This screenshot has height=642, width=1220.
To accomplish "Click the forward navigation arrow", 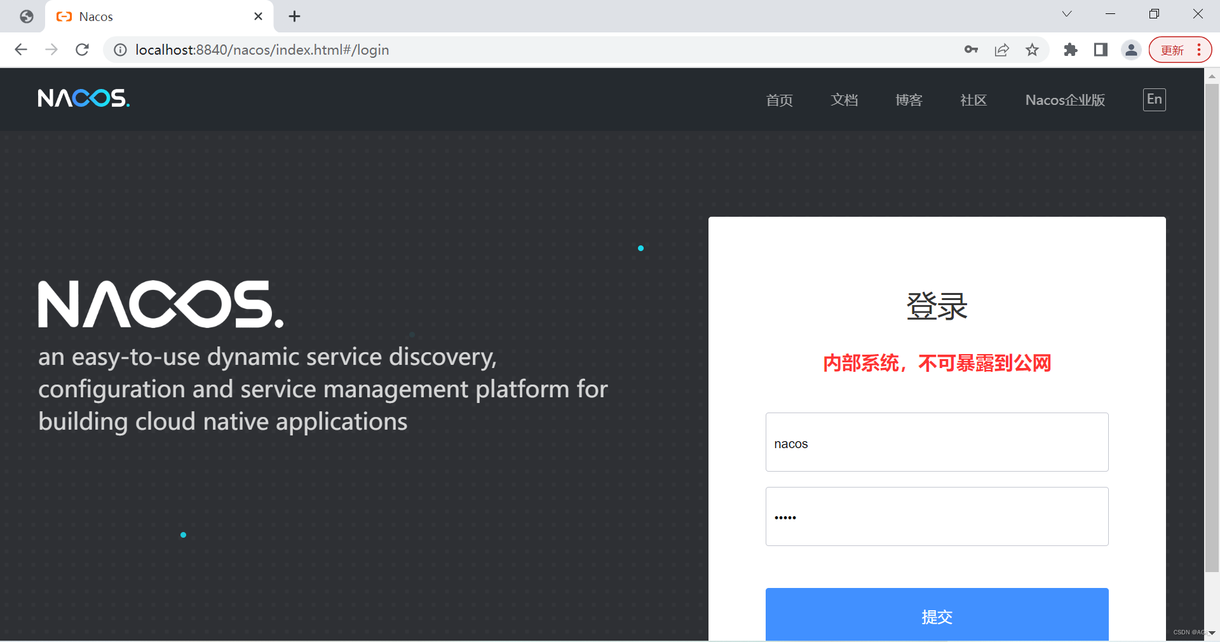I will (51, 50).
